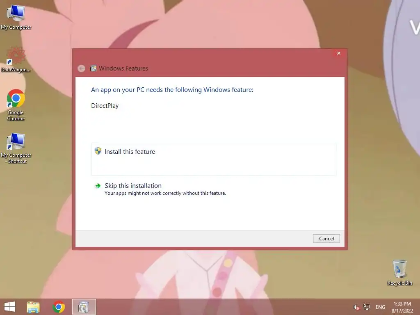The width and height of the screenshot is (420, 315).
Task: Click the green arrow beside Skip
Action: pyautogui.click(x=98, y=186)
